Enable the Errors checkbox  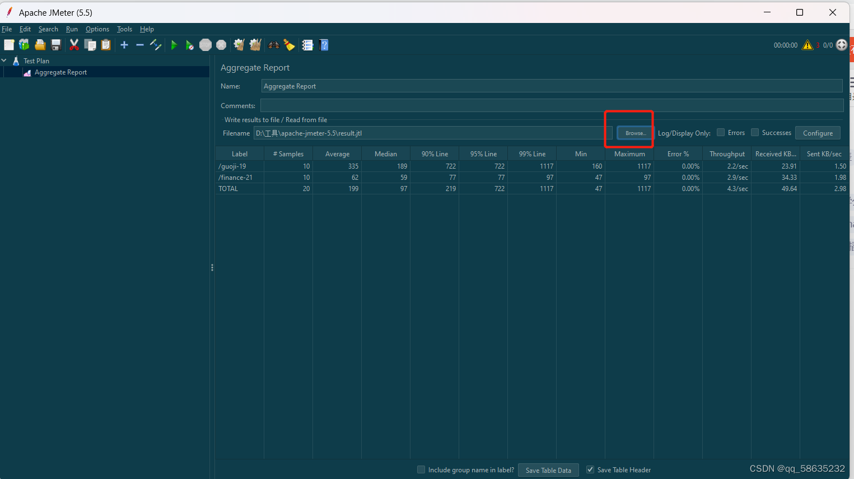coord(721,133)
